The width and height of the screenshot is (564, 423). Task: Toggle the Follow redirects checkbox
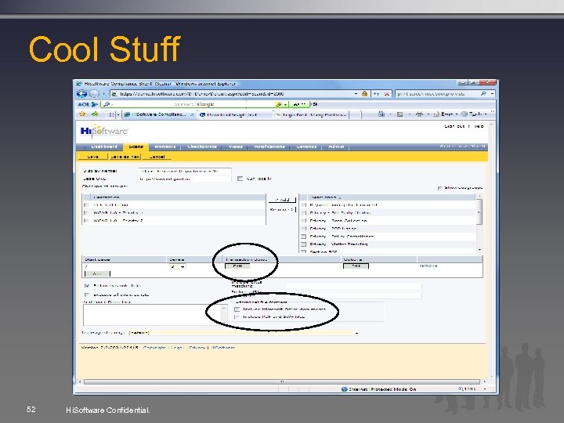(87, 286)
